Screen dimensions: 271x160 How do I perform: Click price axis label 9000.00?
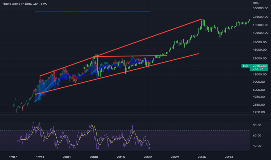(259, 82)
